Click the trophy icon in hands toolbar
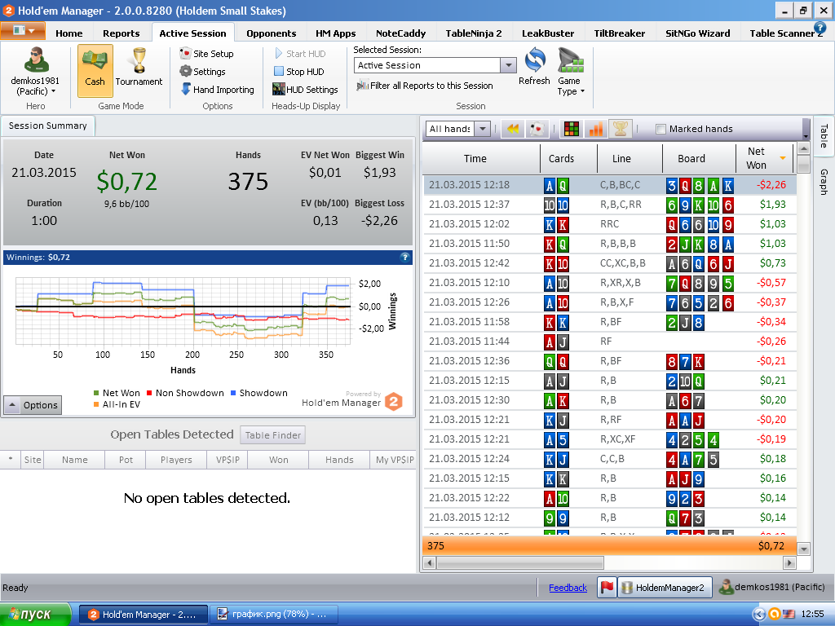The width and height of the screenshot is (835, 626). 620,129
